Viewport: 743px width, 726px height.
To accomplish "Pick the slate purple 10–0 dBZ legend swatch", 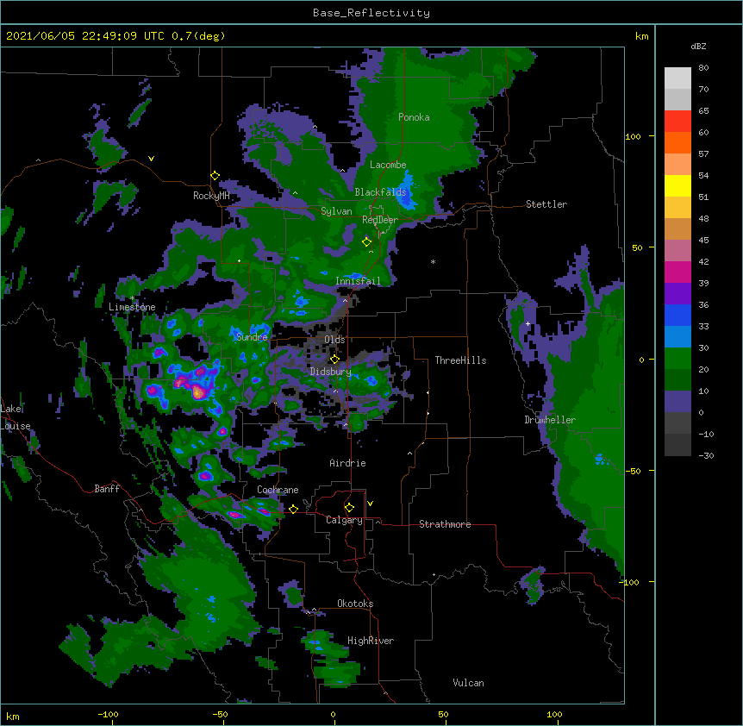I will click(677, 402).
